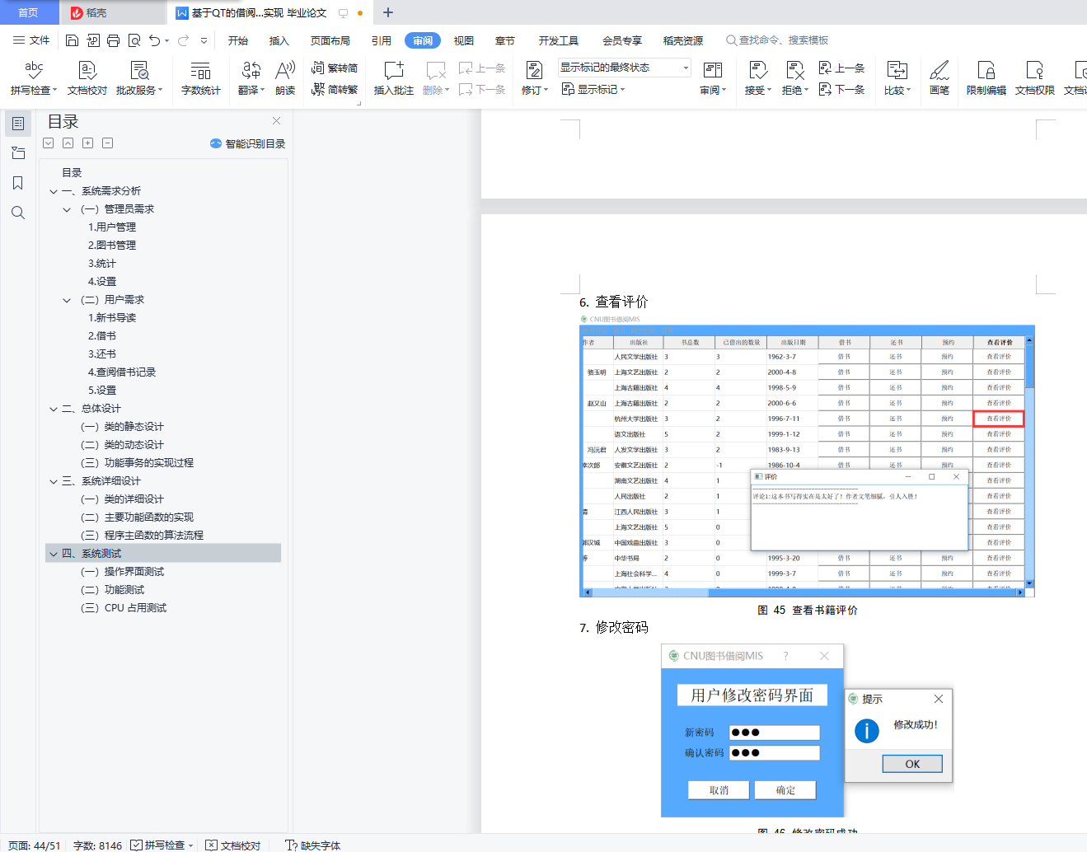Open 比较 compare documents
This screenshot has height=852, width=1087.
click(x=897, y=78)
